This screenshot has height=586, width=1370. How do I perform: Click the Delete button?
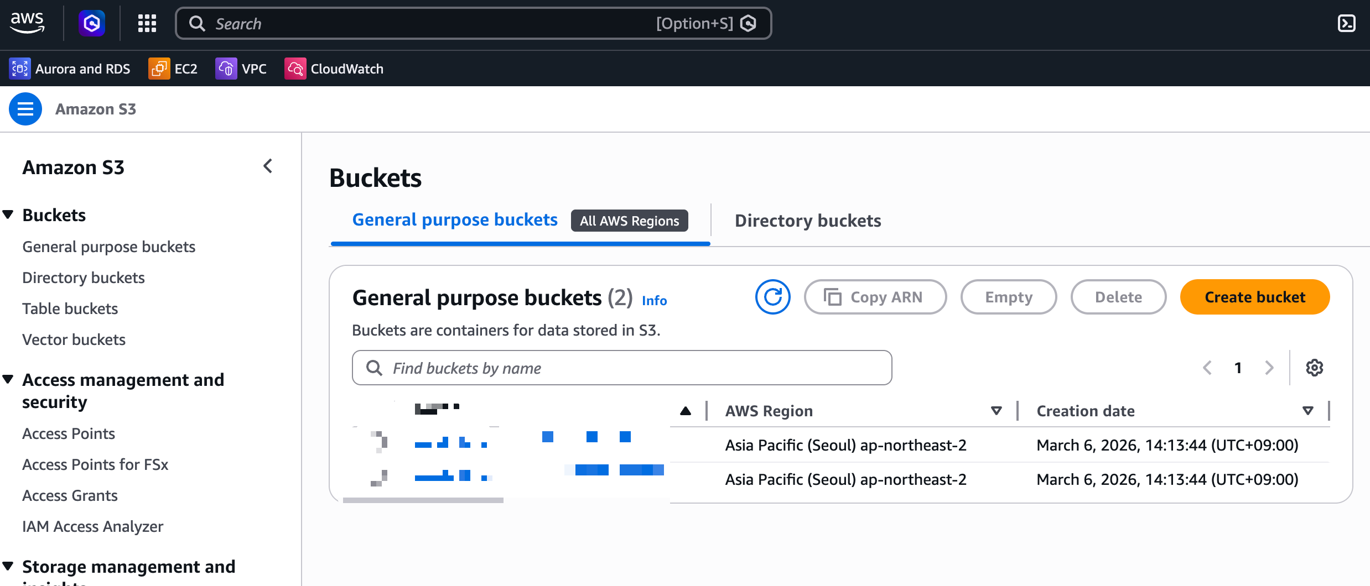click(1118, 297)
